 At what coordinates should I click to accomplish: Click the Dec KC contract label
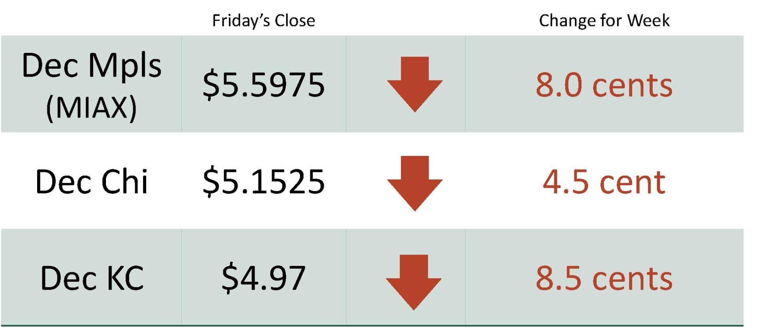coord(92,278)
